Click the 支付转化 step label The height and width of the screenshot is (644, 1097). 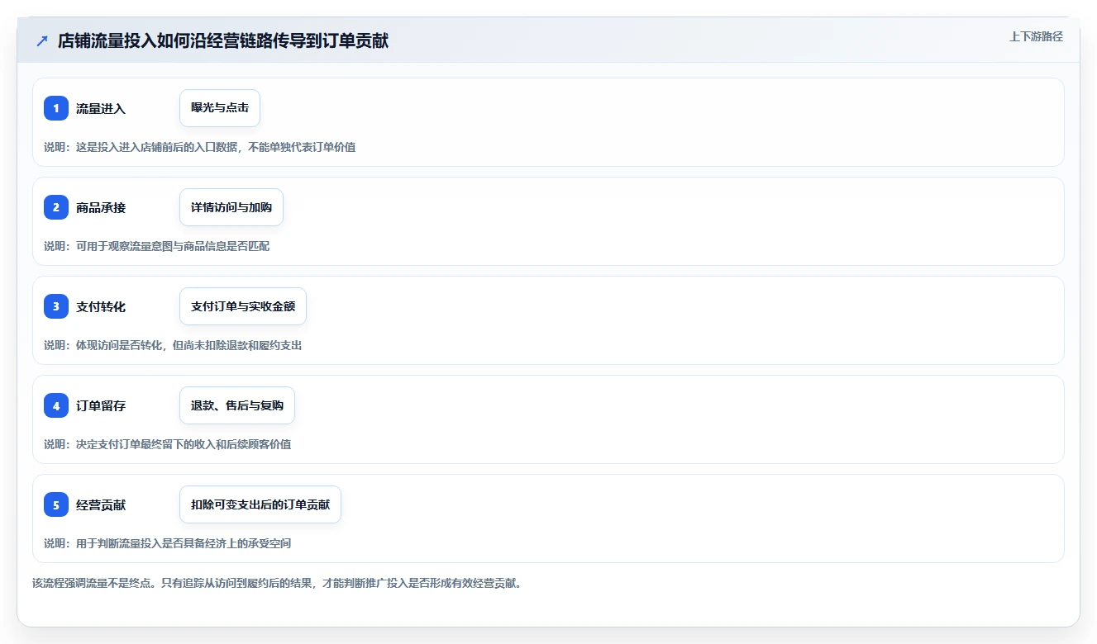pos(101,306)
